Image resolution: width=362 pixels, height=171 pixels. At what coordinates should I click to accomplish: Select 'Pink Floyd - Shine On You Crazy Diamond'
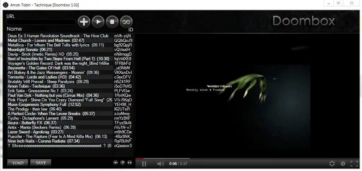click(x=60, y=100)
